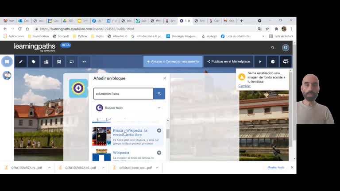This screenshot has height=191, width=340.
Task: Click the grid layout toolbar icon
Action: tap(59, 62)
